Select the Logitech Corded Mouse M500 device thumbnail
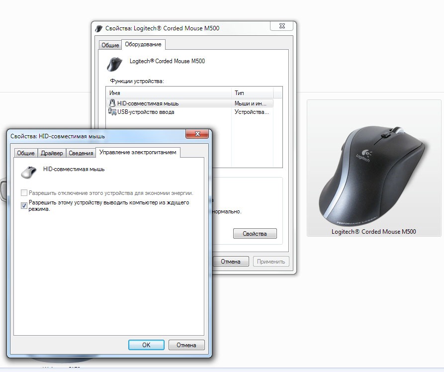 pyautogui.click(x=374, y=168)
